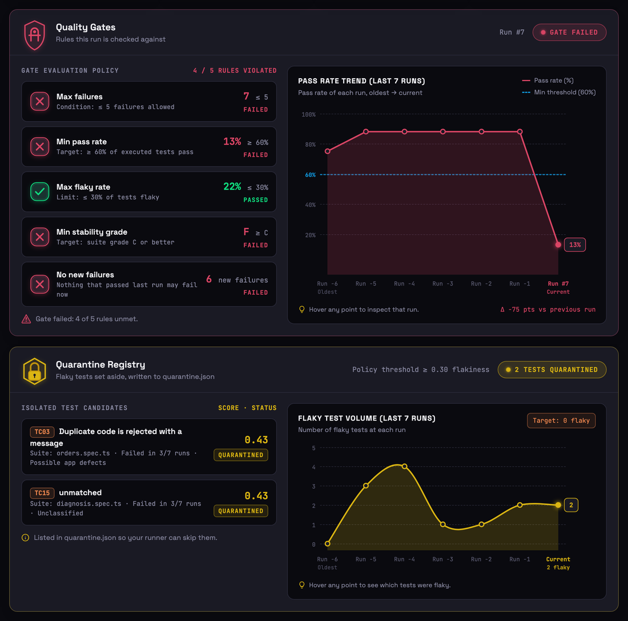The height and width of the screenshot is (621, 628).
Task: Click the TC03 test ID tag
Action: click(x=42, y=432)
